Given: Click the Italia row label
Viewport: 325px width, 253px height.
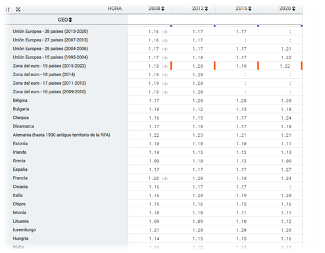Looking at the screenshot, I should (x=18, y=195).
